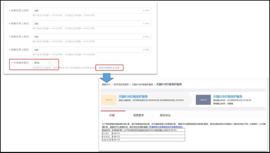Viewport: 270px width, 153px height.
Task: Click the 运营负责人旺旺 input field
Action: click(x=91, y=11)
